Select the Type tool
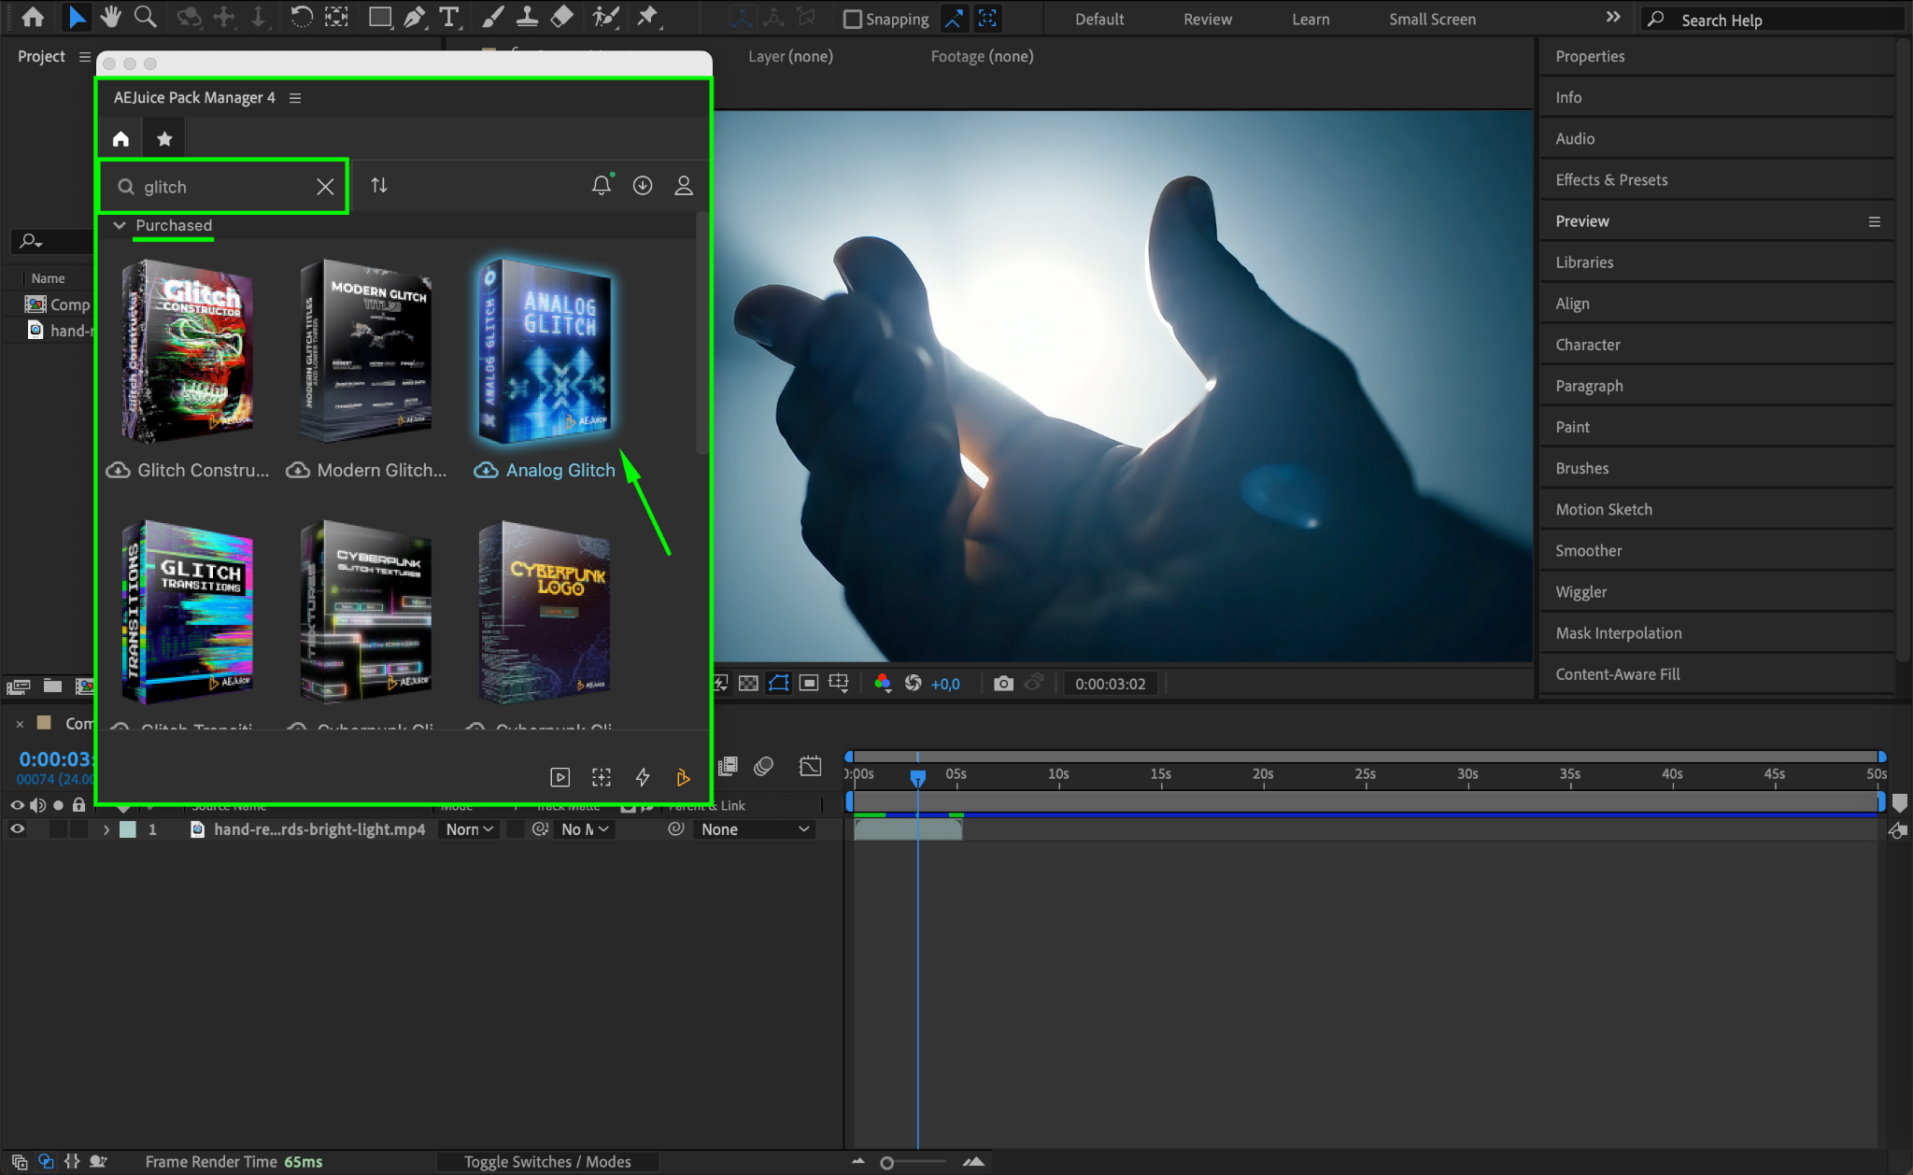Image resolution: width=1913 pixels, height=1175 pixels. [x=449, y=17]
